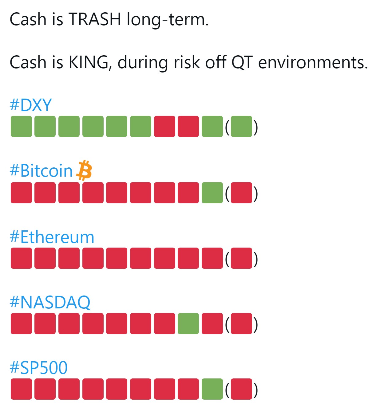
Task: Click the 'Cash is KING' sentence
Action: point(189,62)
